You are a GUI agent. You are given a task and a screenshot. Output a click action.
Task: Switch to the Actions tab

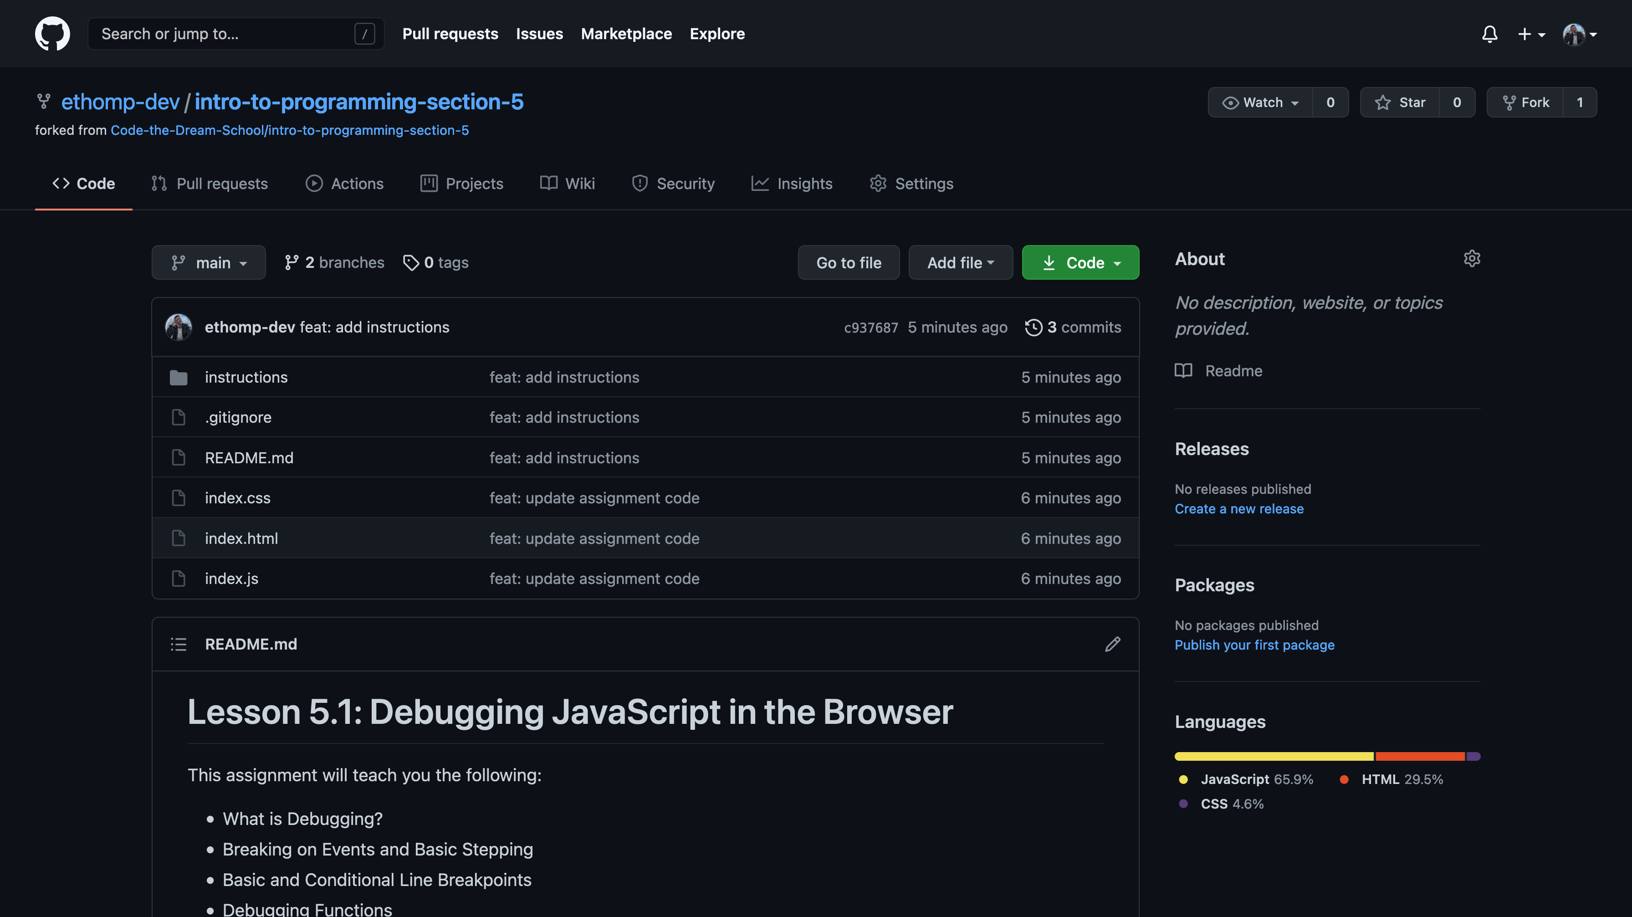point(345,184)
